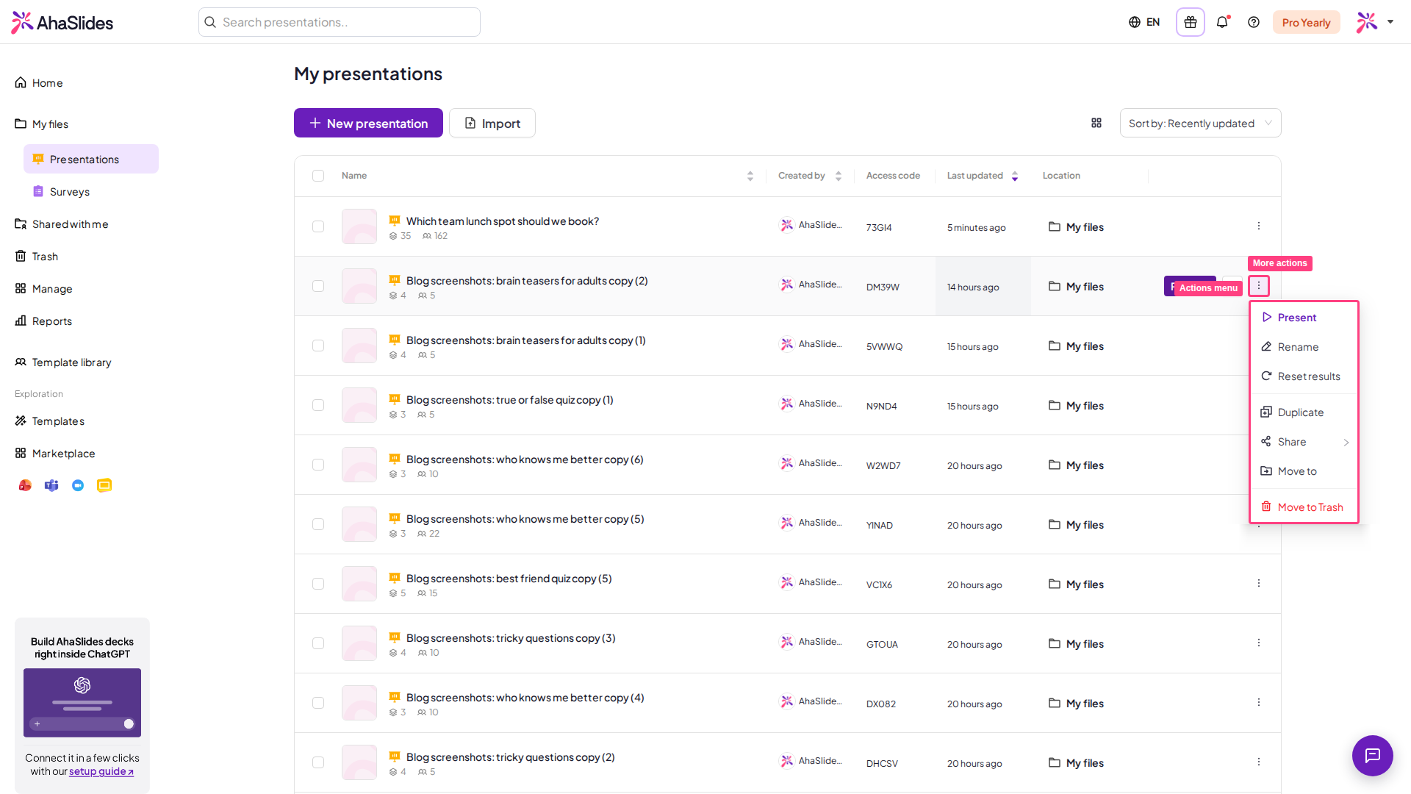1411x794 pixels.
Task: Check who knows me better copy (6) row
Action: (x=318, y=465)
